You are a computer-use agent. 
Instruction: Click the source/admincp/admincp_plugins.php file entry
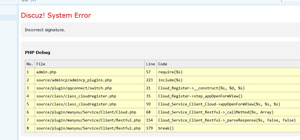coord(74,80)
